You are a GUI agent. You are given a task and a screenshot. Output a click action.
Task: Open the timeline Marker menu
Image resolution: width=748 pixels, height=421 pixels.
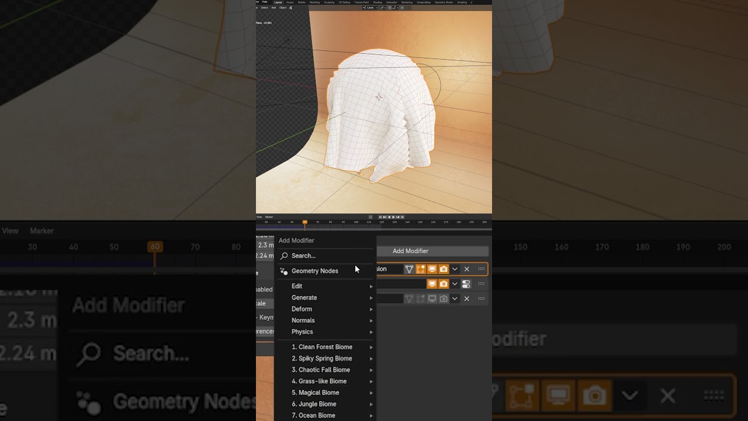[x=269, y=217]
